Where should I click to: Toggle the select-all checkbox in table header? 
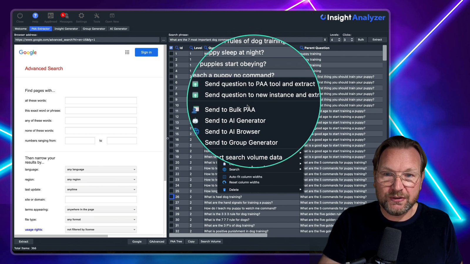click(171, 48)
